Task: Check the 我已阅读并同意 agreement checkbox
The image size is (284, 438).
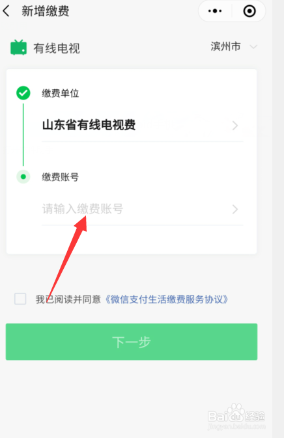Action: [20, 299]
